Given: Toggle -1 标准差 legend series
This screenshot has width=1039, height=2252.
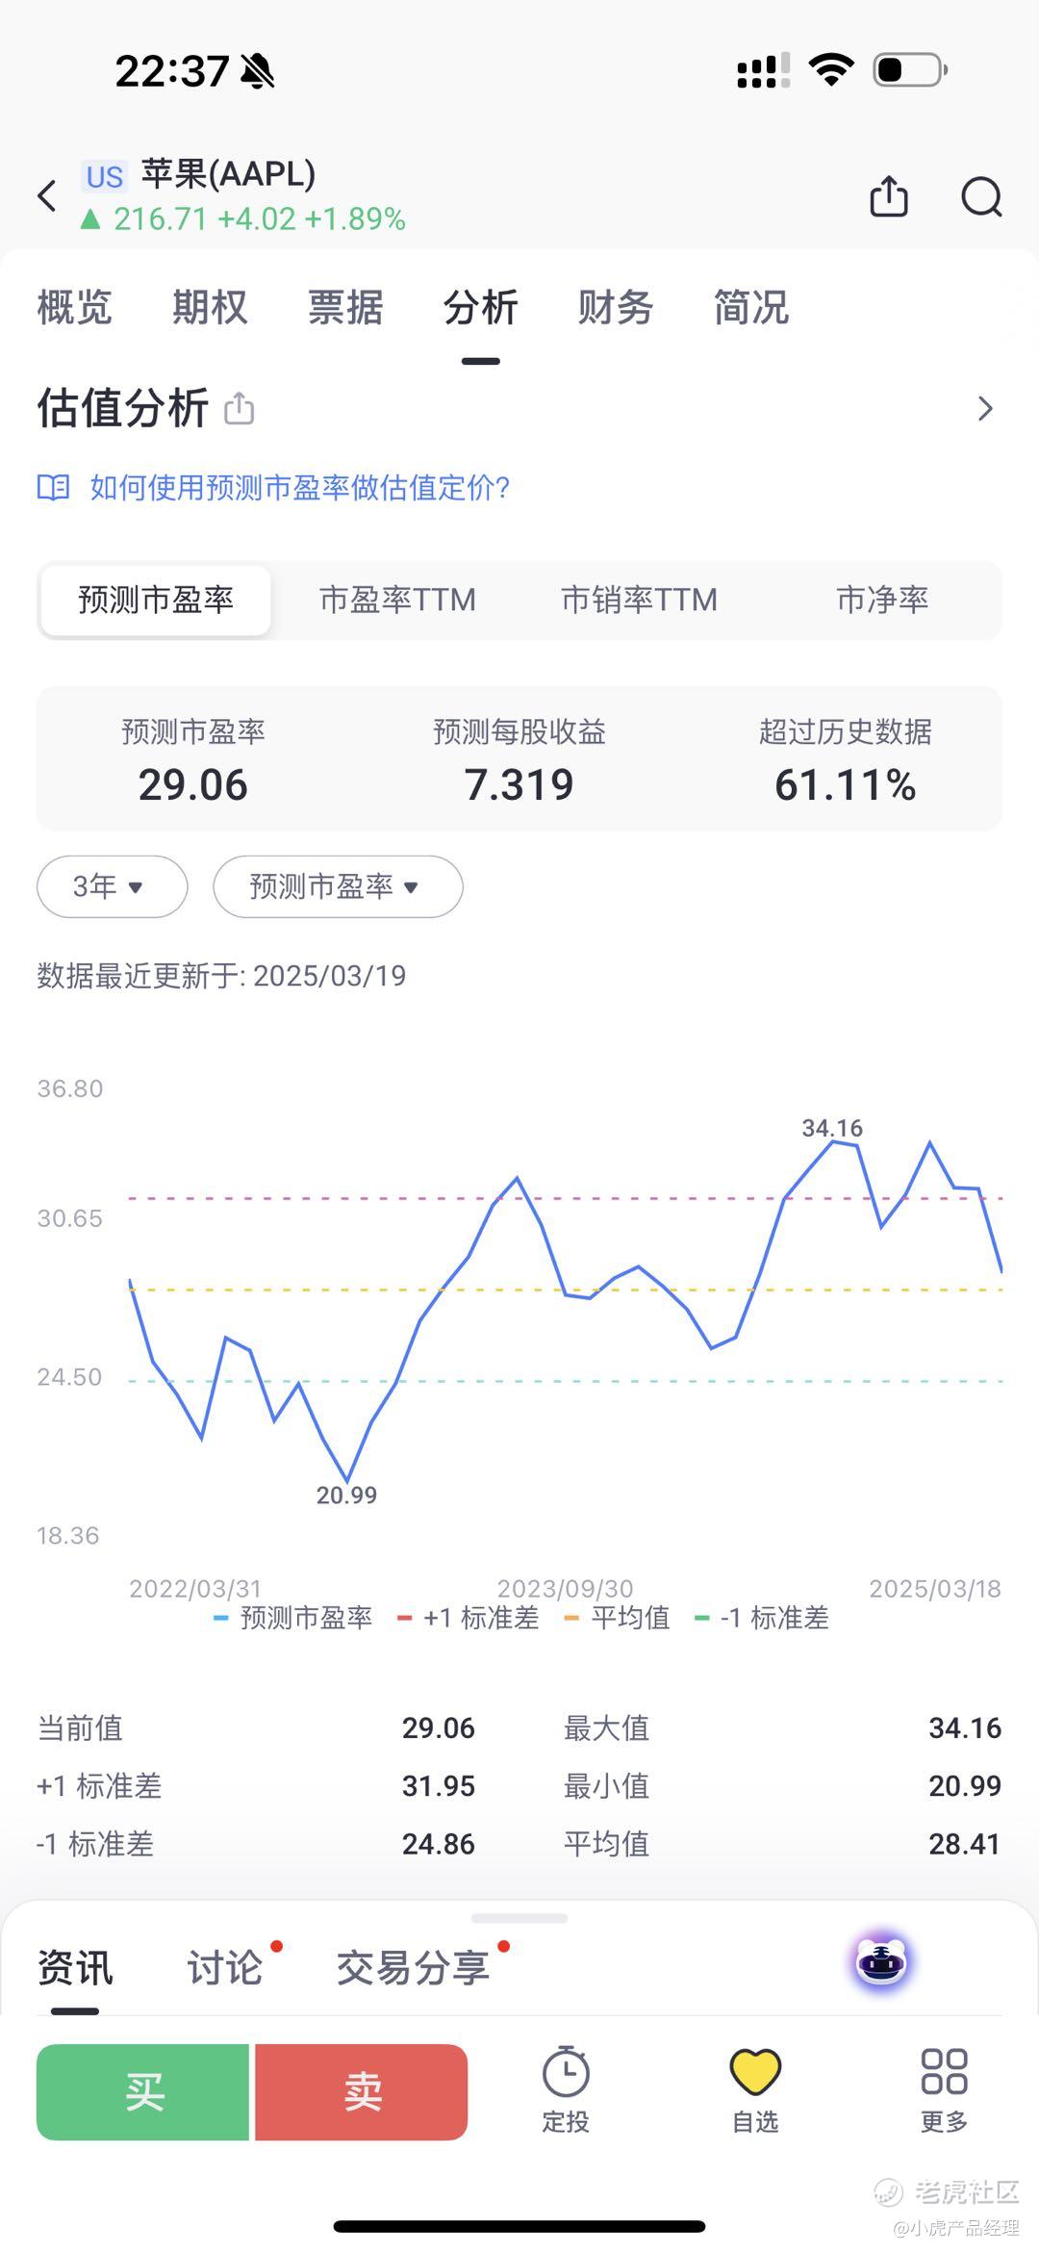Looking at the screenshot, I should coord(761,1618).
